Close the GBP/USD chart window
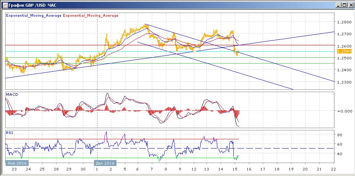This screenshot has height=176, width=355. click(x=350, y=5)
